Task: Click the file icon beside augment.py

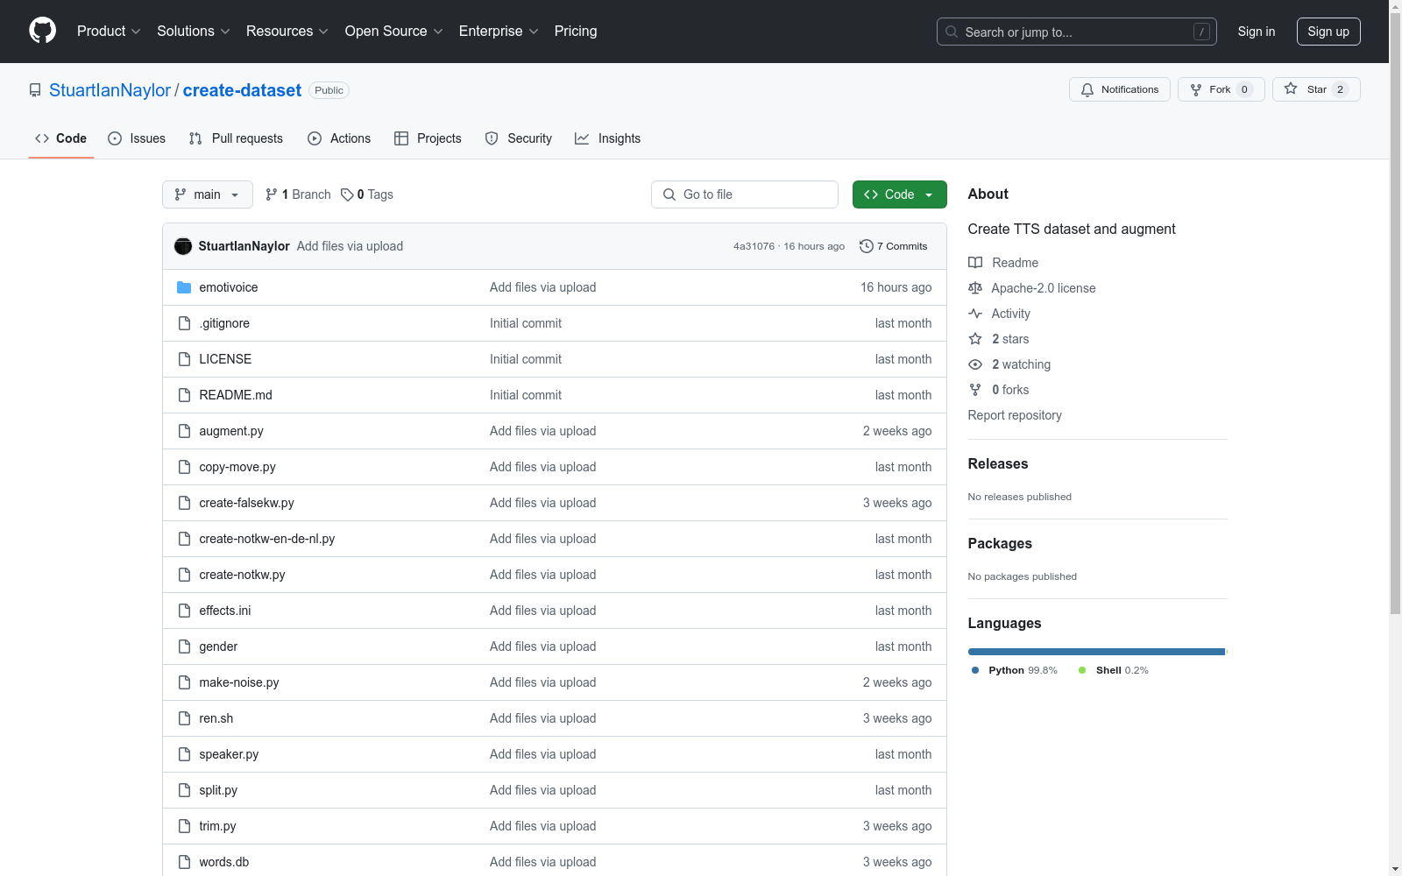Action: (x=184, y=431)
